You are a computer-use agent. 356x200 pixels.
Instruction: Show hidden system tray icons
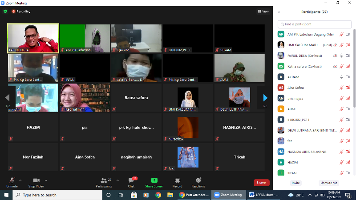click(310, 195)
